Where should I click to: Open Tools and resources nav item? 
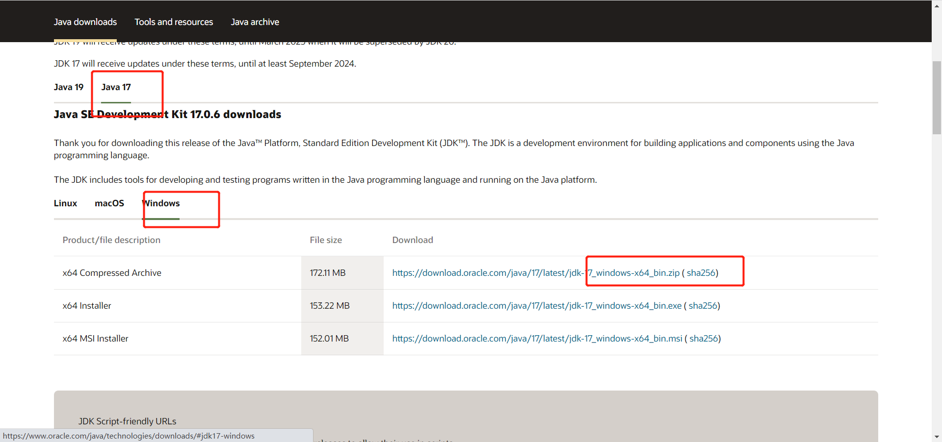(x=174, y=22)
